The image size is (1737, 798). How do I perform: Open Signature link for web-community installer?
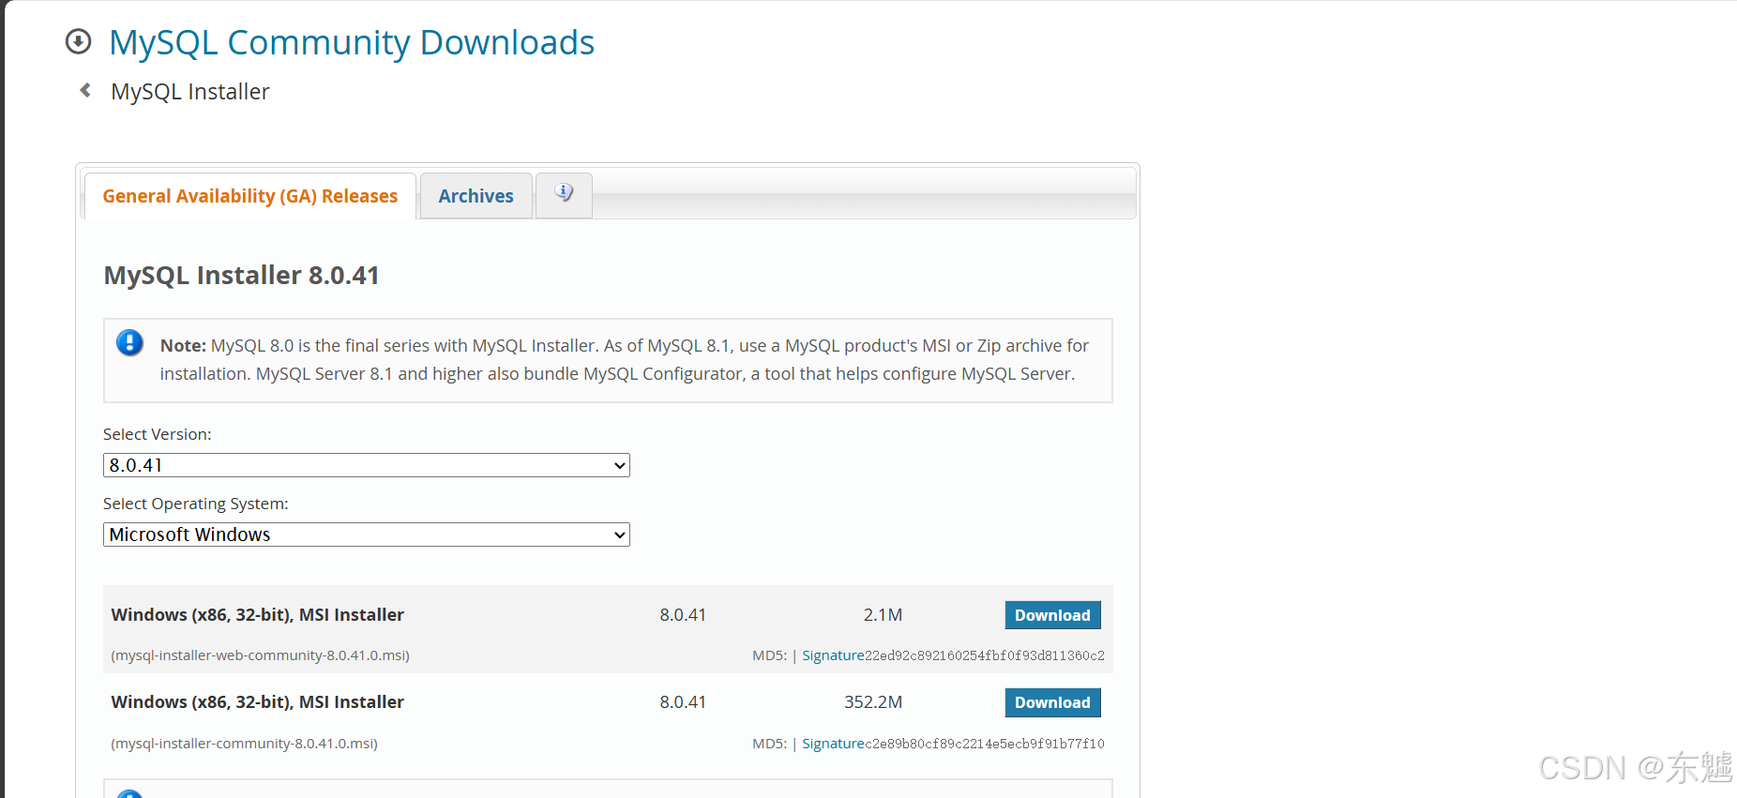pos(833,655)
